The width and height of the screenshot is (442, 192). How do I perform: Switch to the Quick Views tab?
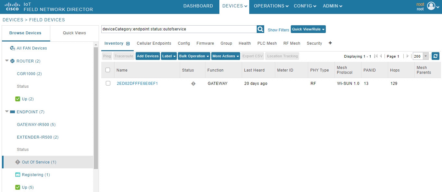74,33
